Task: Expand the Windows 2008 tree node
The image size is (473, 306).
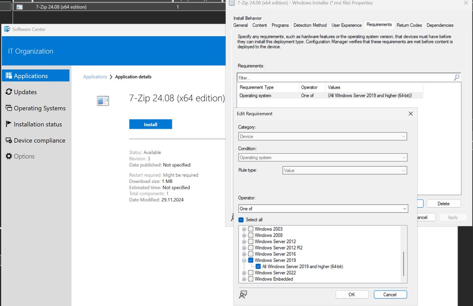Action: [244, 235]
